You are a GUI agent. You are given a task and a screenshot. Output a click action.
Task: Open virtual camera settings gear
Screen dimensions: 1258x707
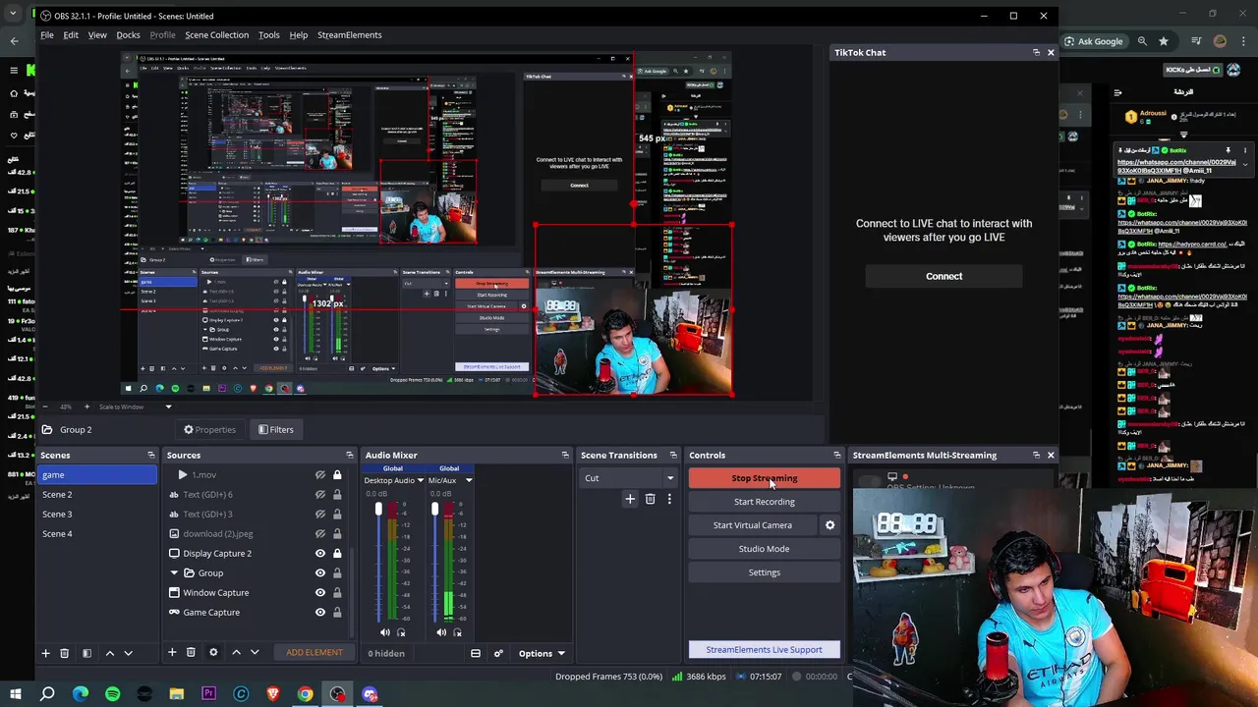pyautogui.click(x=829, y=525)
